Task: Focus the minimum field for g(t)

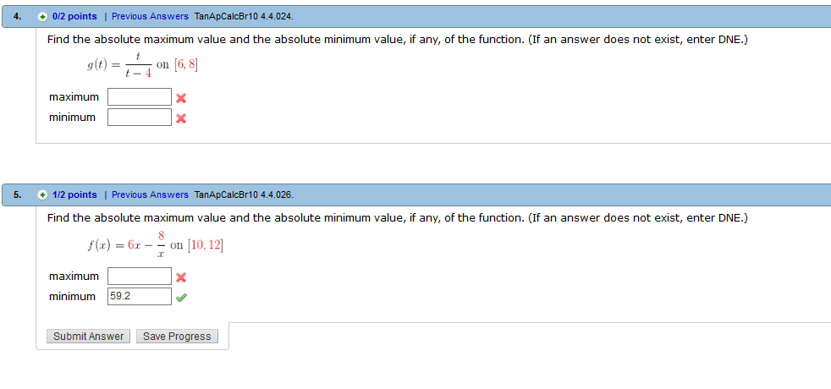Action: tap(140, 117)
